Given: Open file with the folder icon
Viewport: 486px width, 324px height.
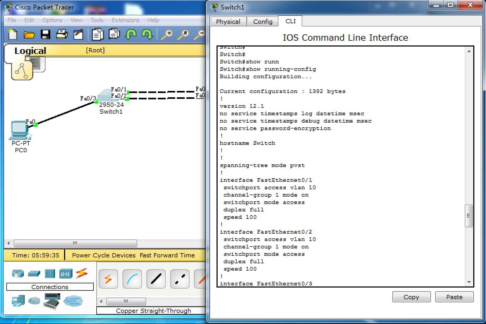Looking at the screenshot, I should (29, 35).
